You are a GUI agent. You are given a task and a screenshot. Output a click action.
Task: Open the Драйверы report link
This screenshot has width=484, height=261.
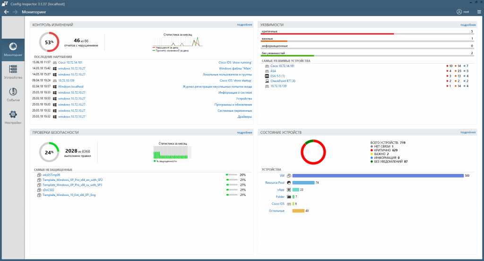(245, 117)
